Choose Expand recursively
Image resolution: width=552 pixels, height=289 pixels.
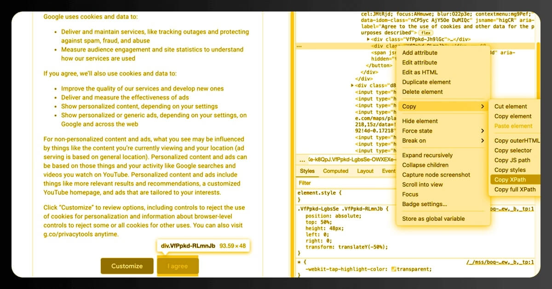click(427, 156)
